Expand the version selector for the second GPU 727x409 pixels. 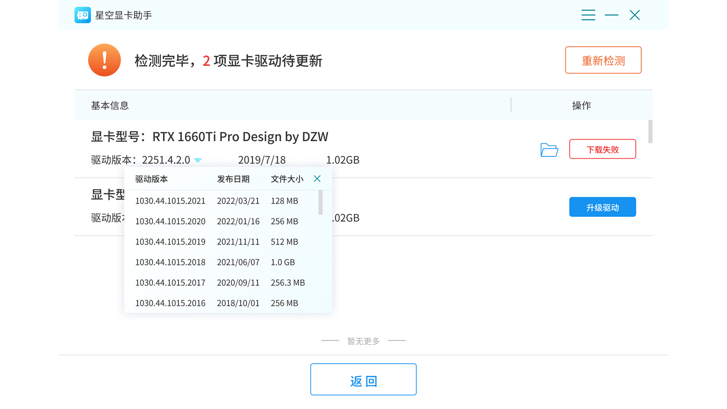tap(199, 218)
